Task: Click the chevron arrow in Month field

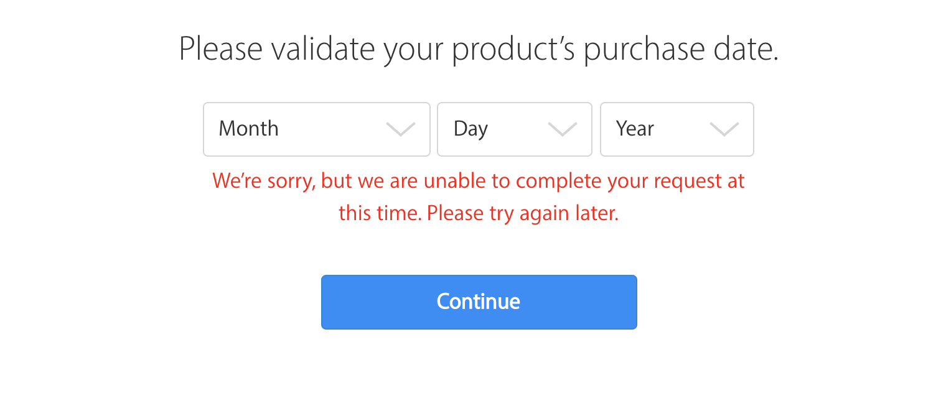Action: pos(400,129)
